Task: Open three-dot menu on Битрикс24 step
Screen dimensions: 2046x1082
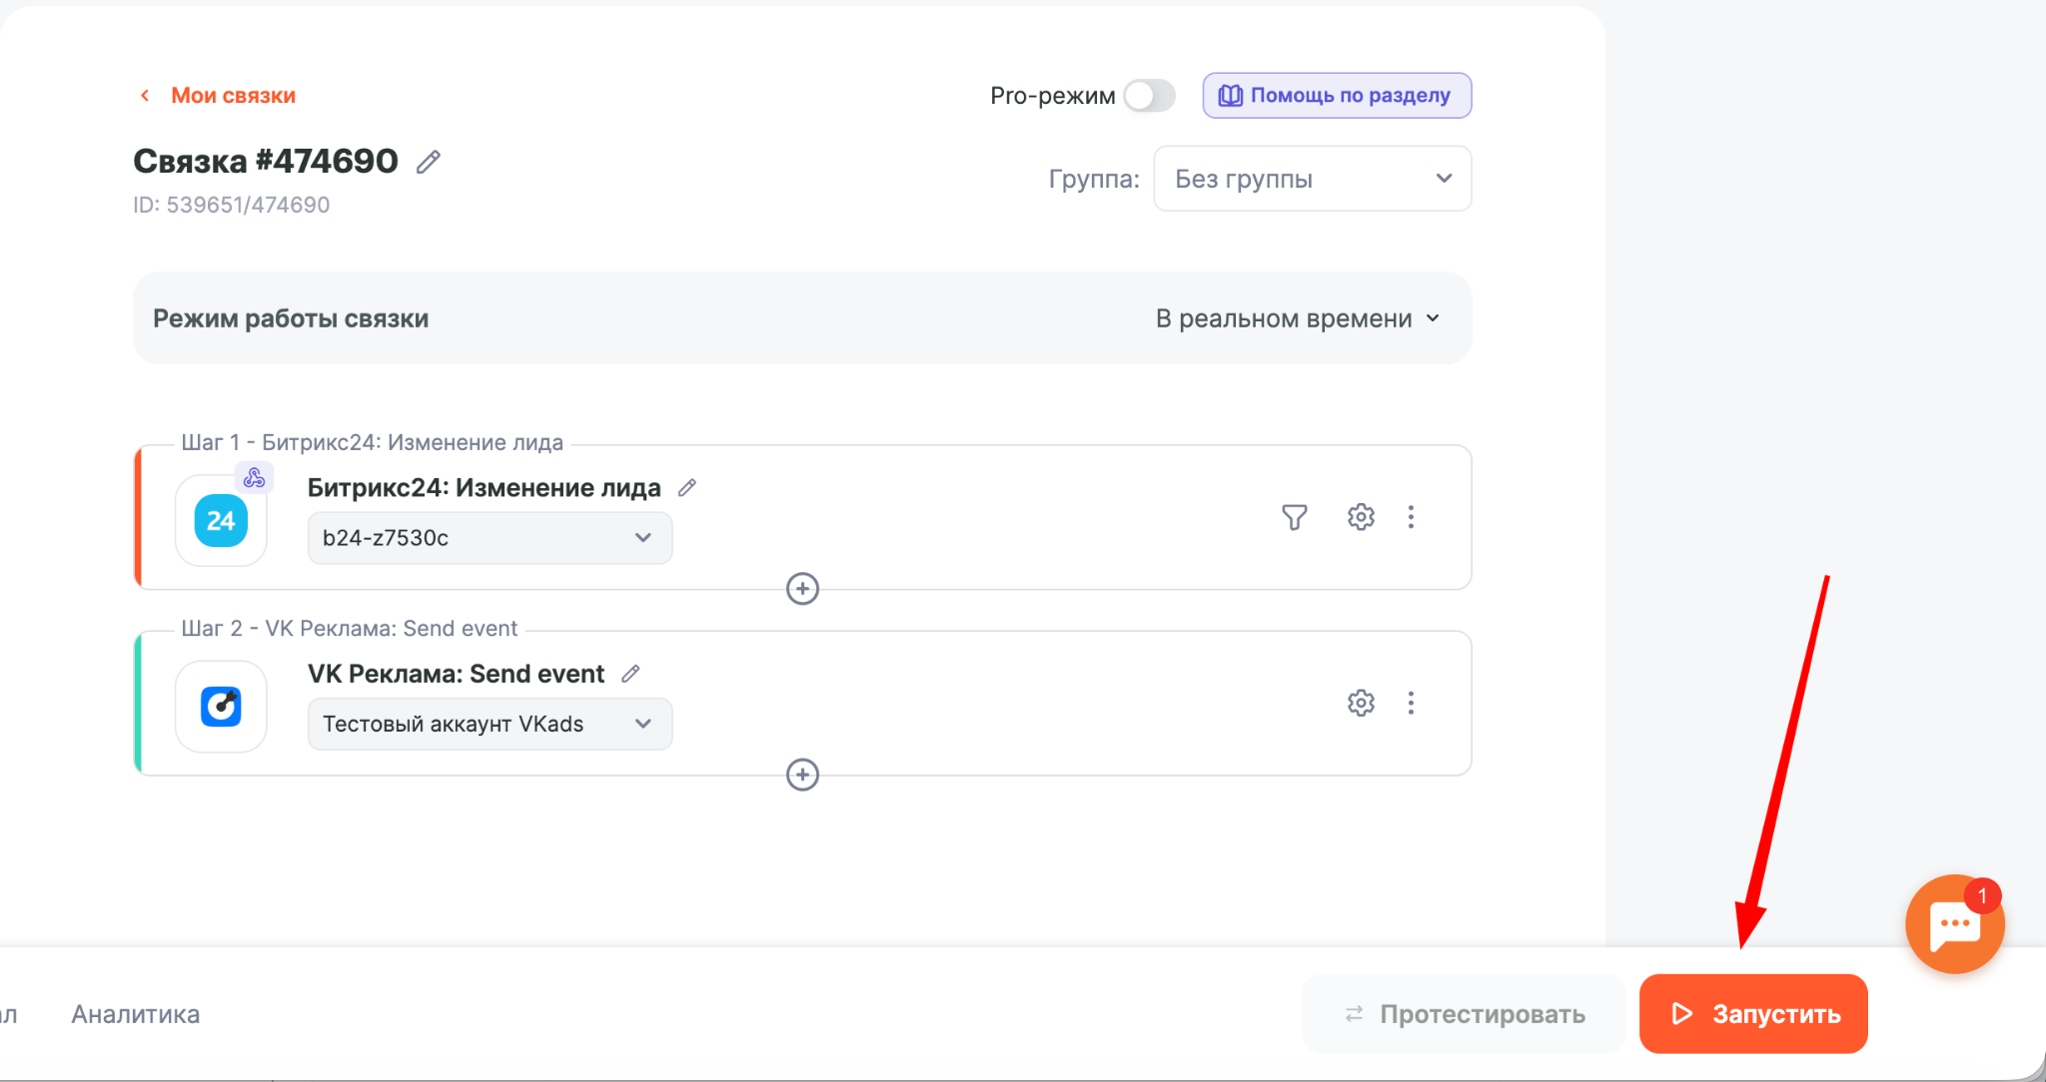Action: coord(1411,517)
